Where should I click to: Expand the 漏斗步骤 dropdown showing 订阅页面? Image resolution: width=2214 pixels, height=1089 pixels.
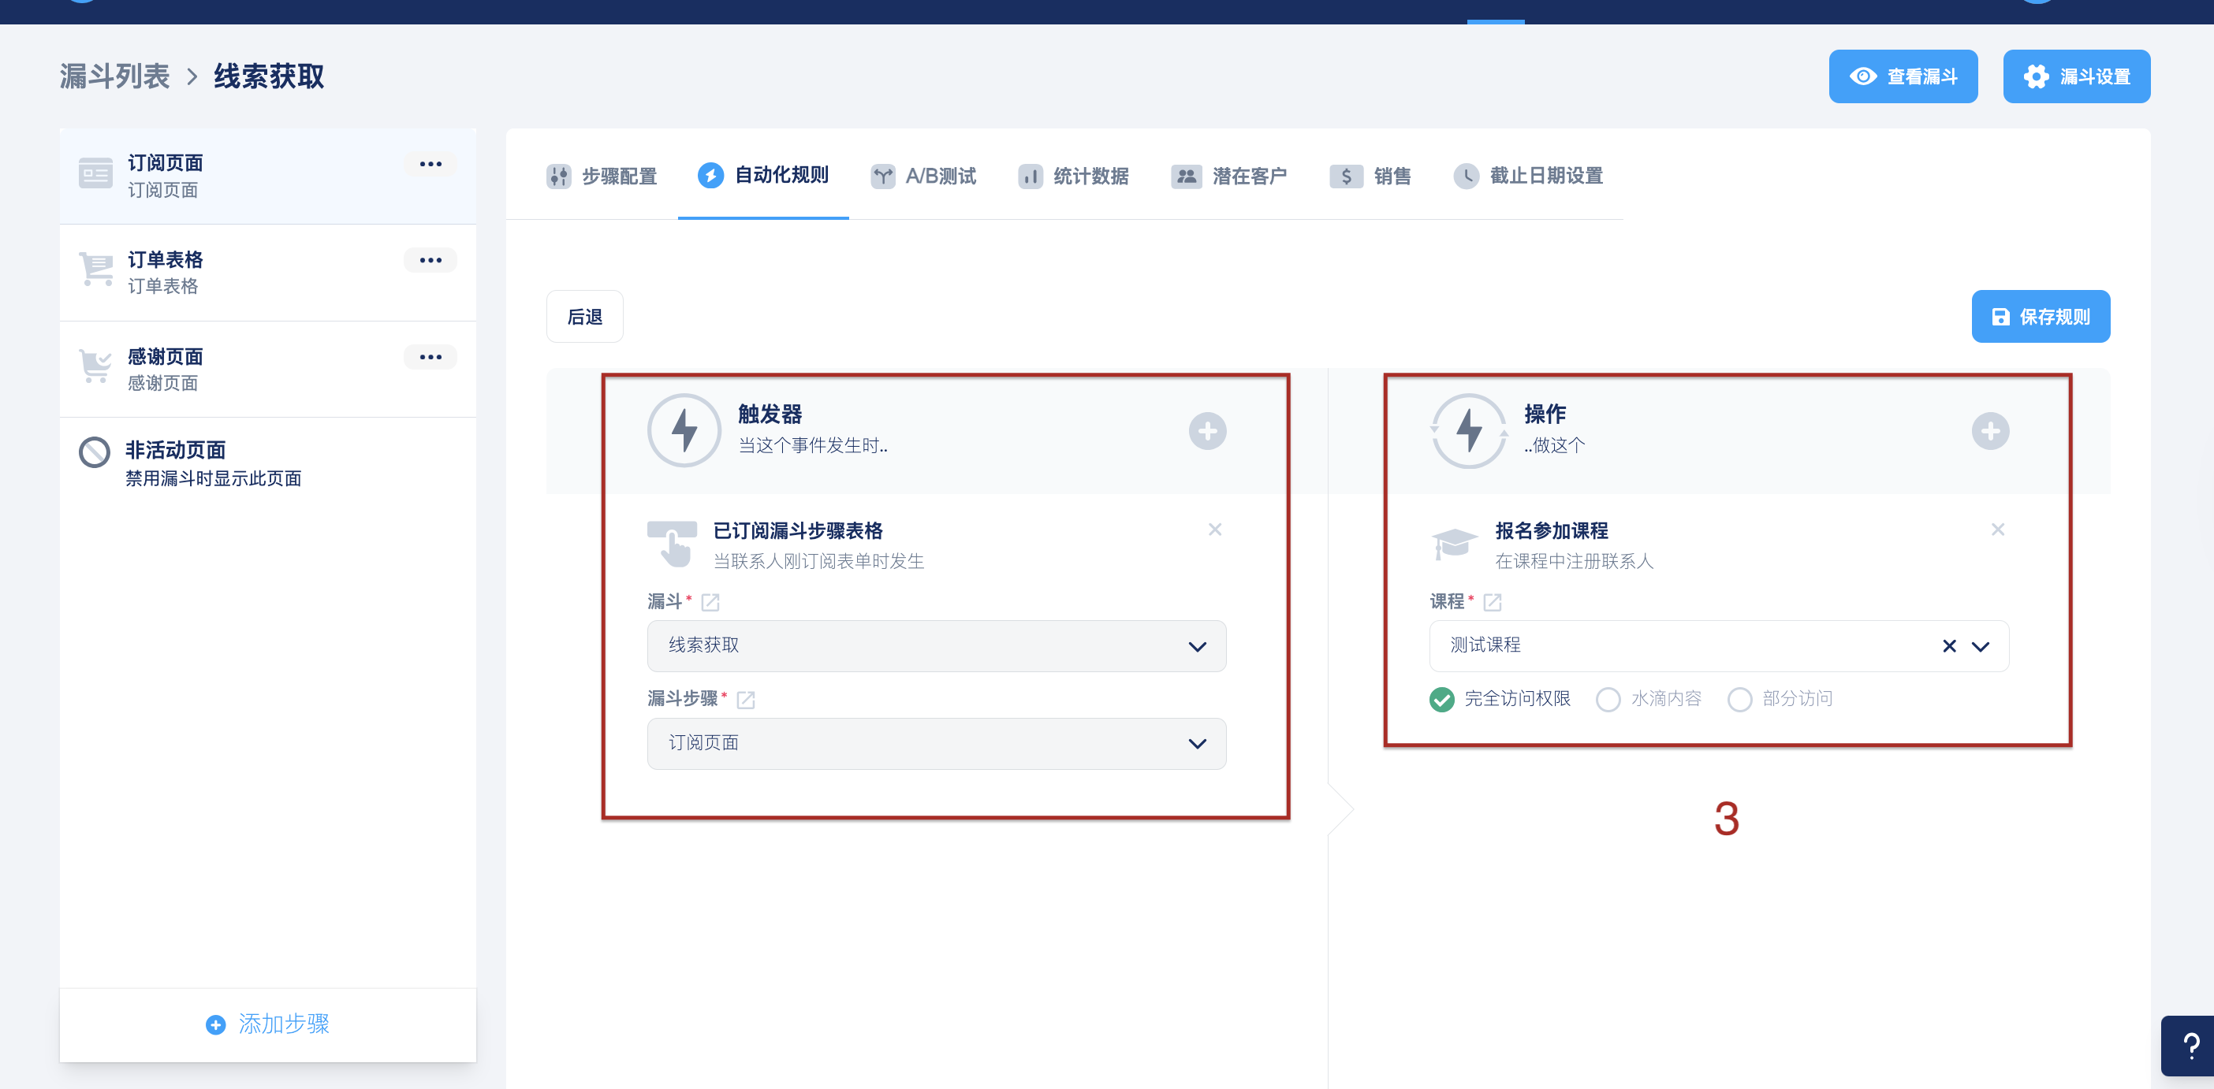coord(936,744)
